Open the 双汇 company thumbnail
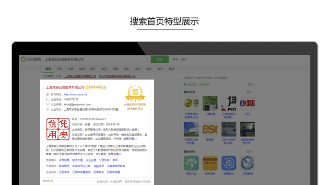 [247, 103]
